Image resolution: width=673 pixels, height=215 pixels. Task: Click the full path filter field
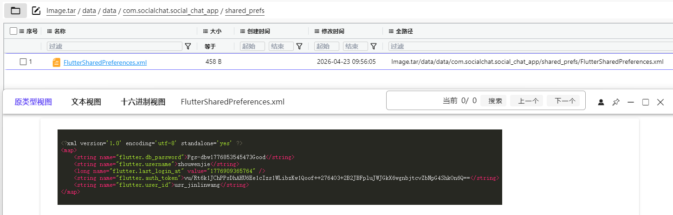[x=531, y=46]
